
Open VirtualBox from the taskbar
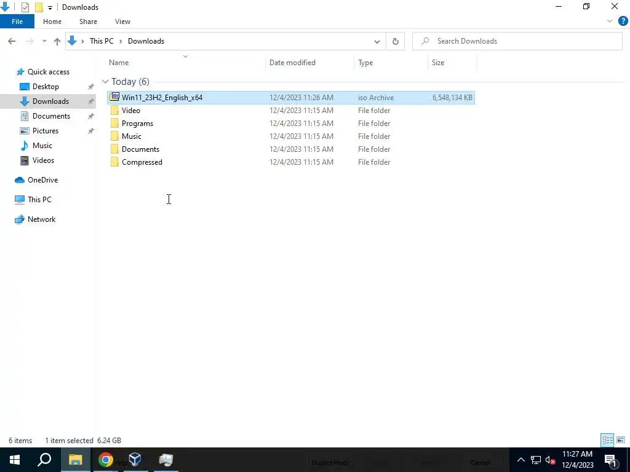click(135, 460)
